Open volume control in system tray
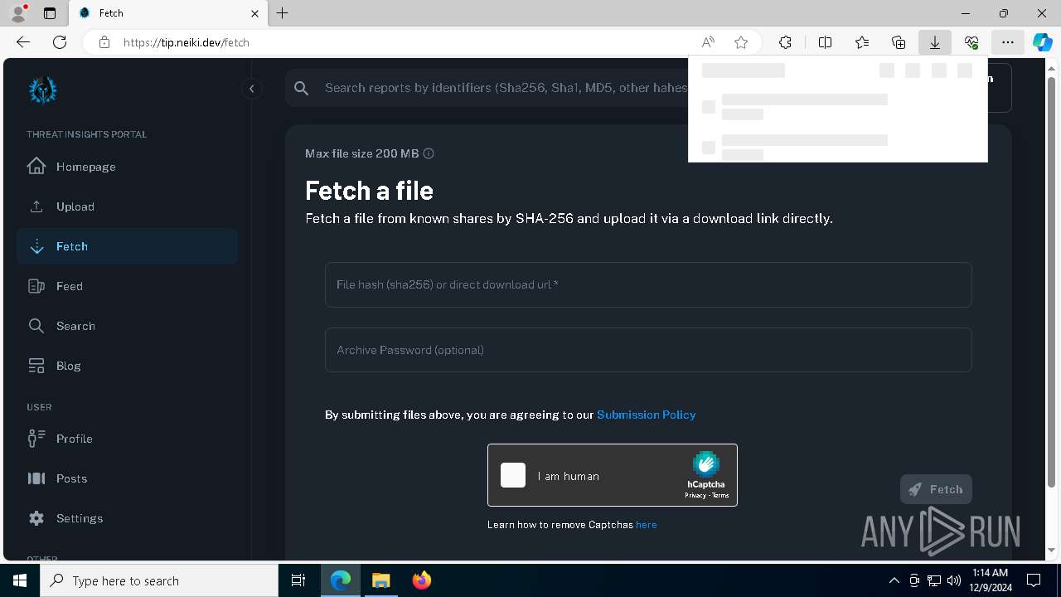 coord(954,580)
